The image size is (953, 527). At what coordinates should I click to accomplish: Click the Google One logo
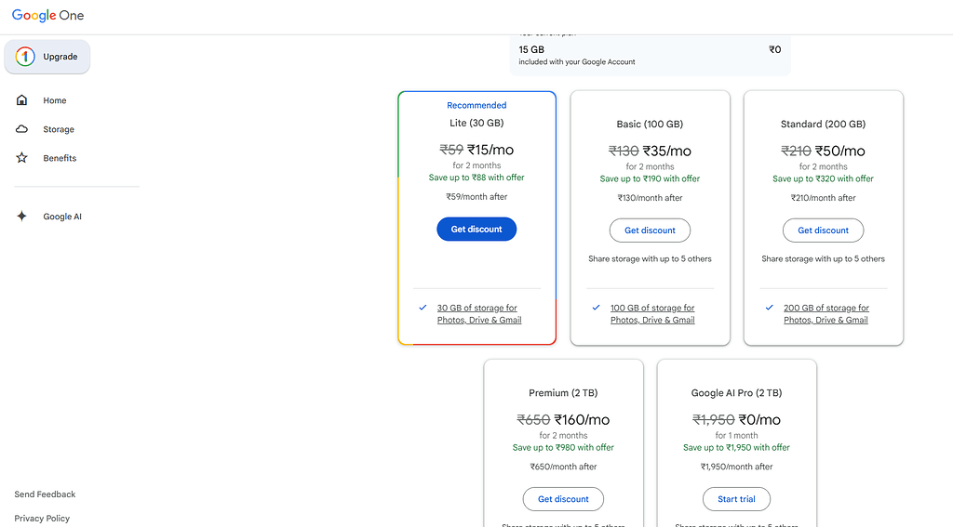(48, 15)
